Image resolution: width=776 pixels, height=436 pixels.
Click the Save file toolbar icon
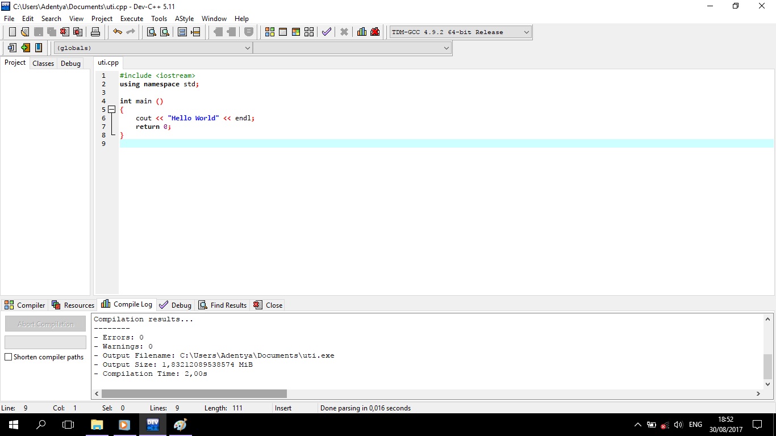tap(38, 32)
